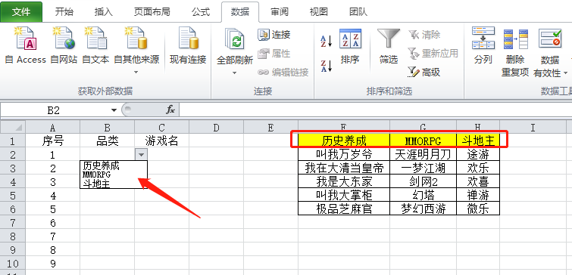Image resolution: width=572 pixels, height=275 pixels.
Task: Open the Name Box dropdown arrow
Action: [x=114, y=110]
